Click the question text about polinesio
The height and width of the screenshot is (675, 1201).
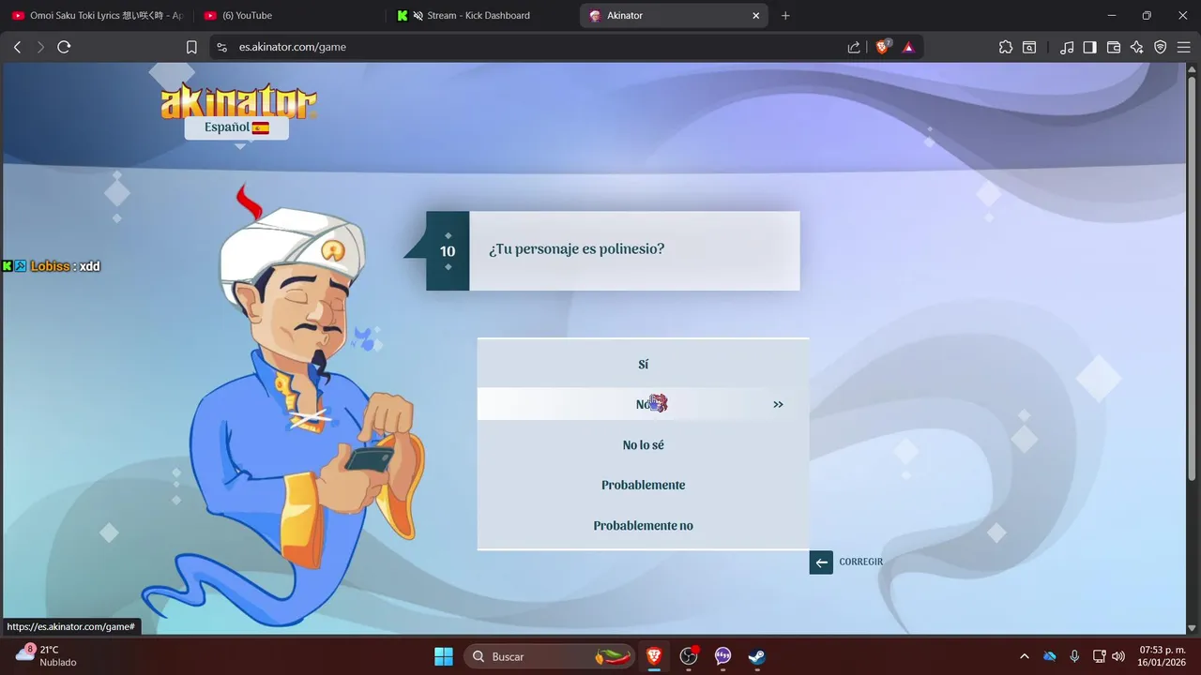[x=576, y=249]
